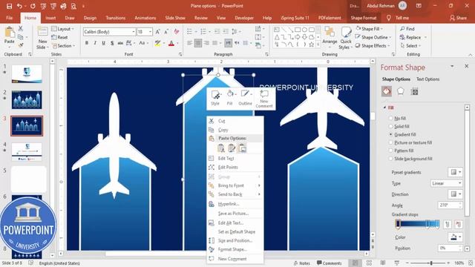Select Gradient fill radio button
This screenshot has height=267, width=475.
[390, 134]
